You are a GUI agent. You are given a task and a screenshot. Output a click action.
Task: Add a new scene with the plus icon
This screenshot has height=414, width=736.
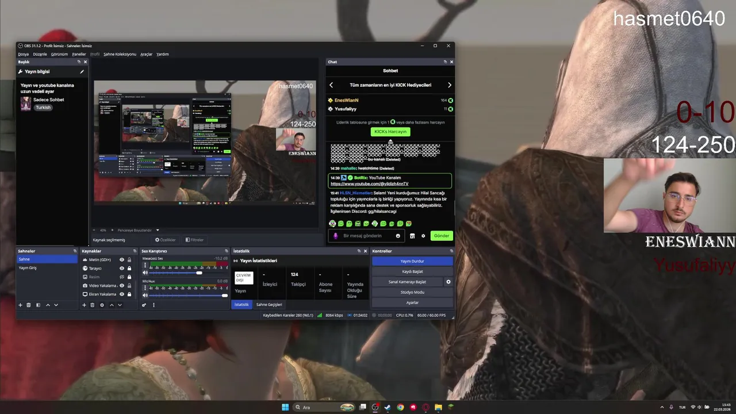coord(20,305)
